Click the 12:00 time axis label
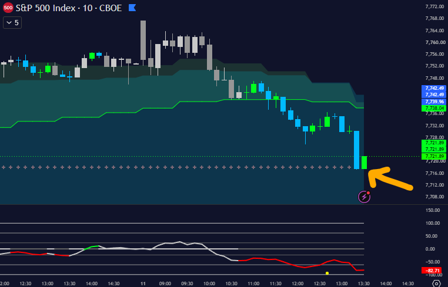The image size is (448, 287). (297, 283)
